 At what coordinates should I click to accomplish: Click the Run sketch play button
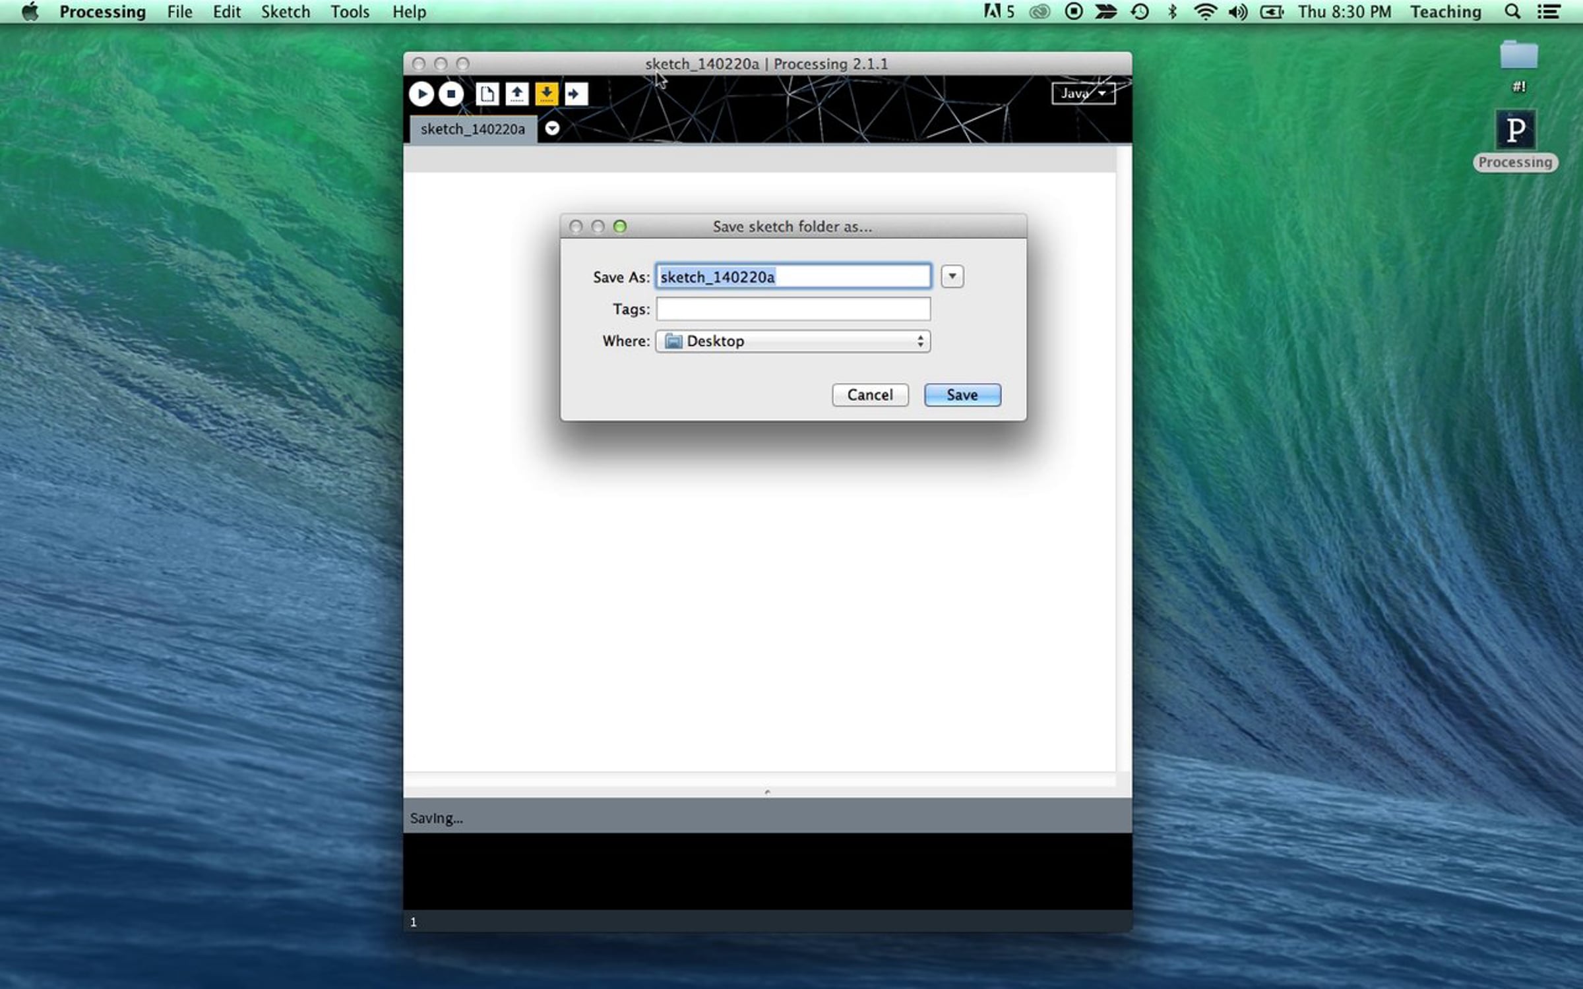(421, 94)
